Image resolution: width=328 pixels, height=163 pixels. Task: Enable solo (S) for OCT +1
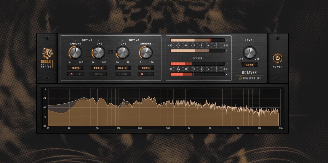tap(150, 74)
